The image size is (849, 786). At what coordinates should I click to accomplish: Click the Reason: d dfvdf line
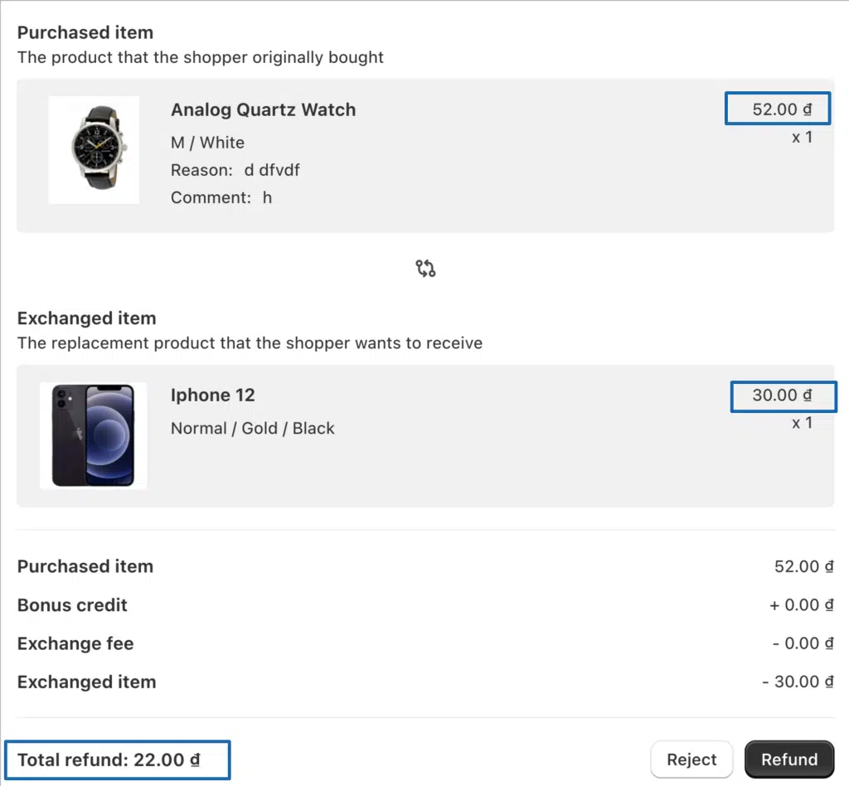[235, 170]
